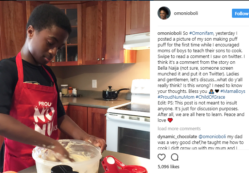Open @omonioboli mention in the comment
Screen dimensions: 249x173
point(212,137)
